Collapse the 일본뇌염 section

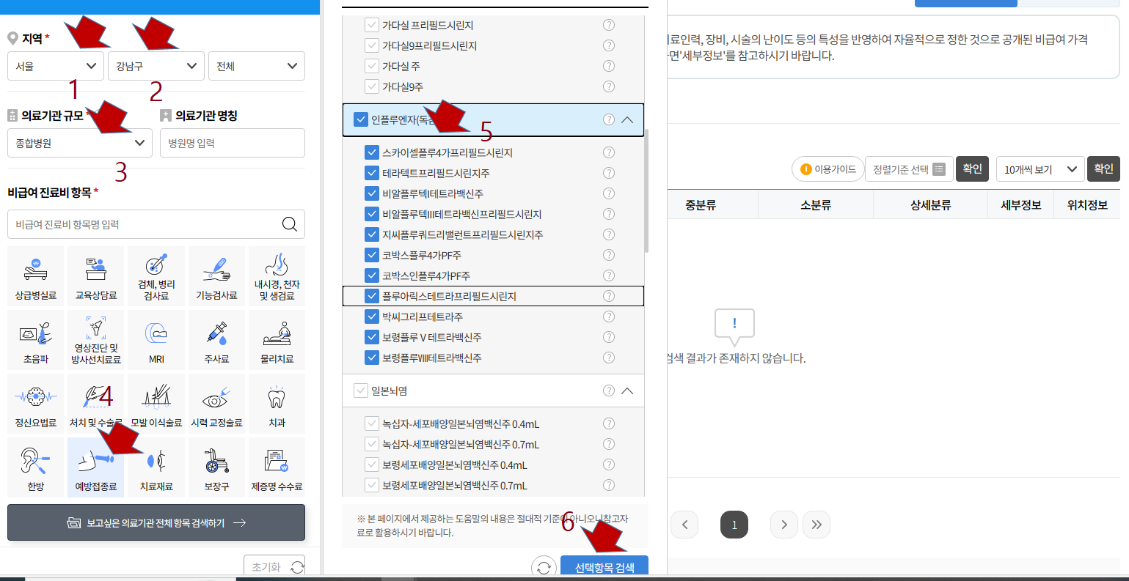[x=627, y=391]
